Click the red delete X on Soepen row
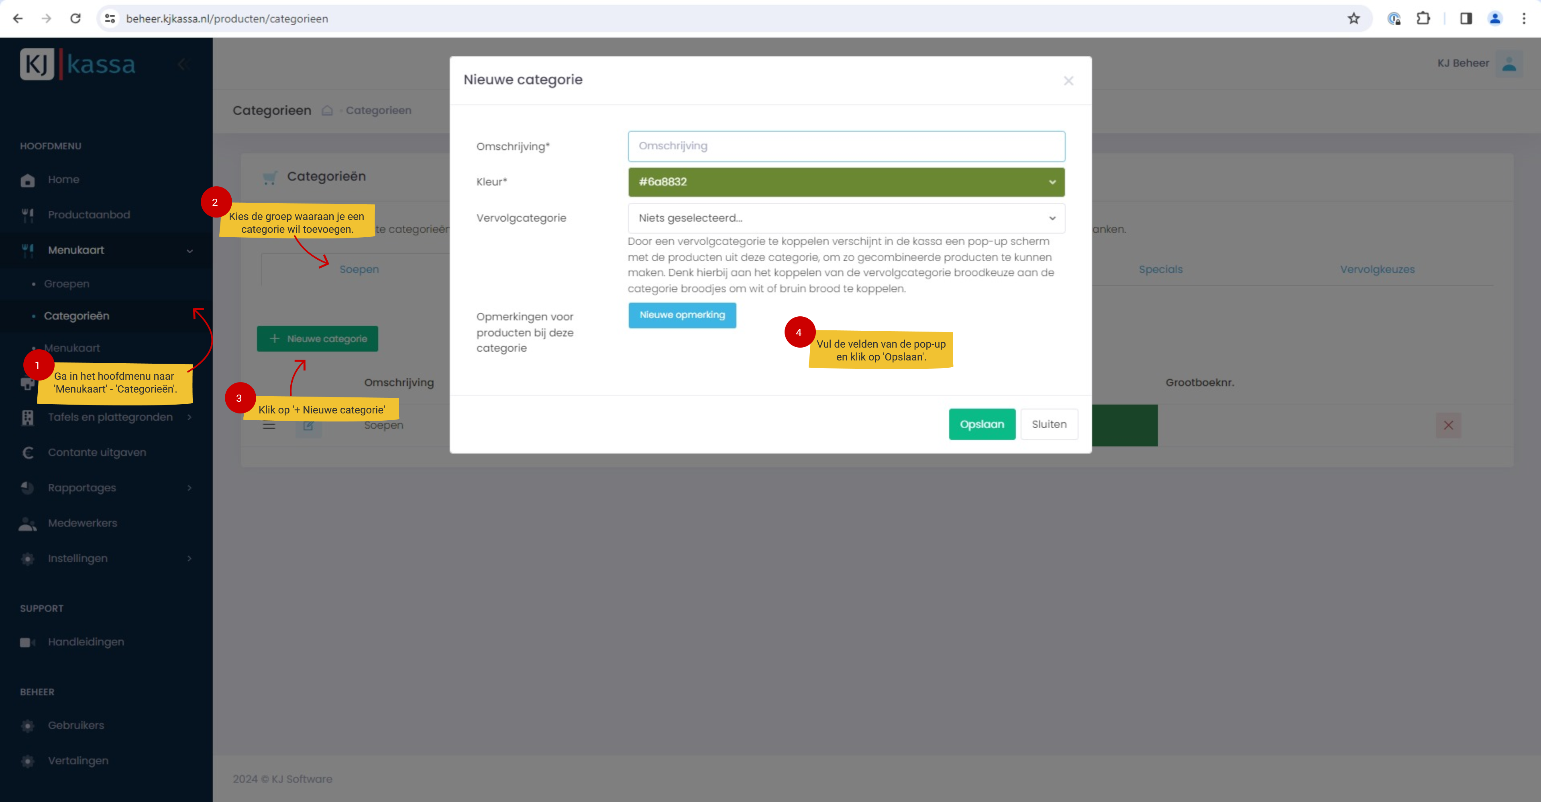Image resolution: width=1541 pixels, height=802 pixels. pos(1448,426)
